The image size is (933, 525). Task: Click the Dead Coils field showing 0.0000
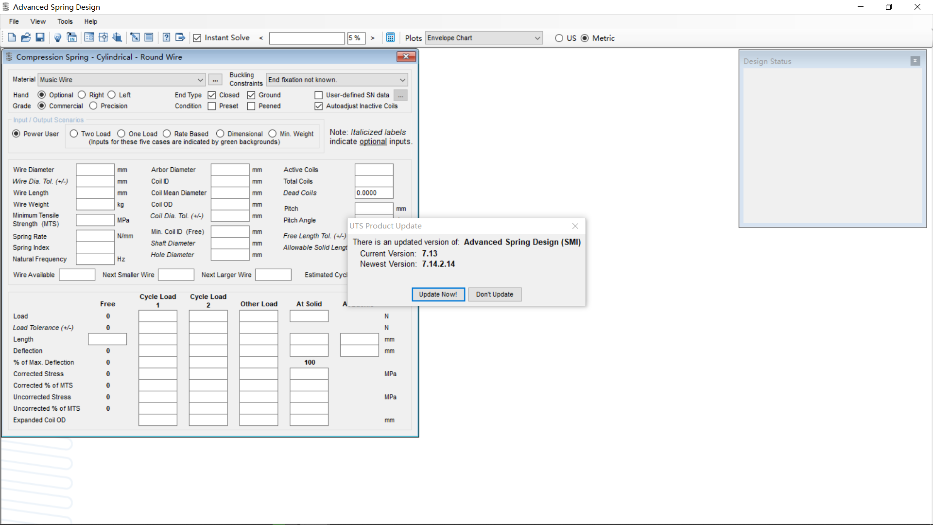[374, 193]
